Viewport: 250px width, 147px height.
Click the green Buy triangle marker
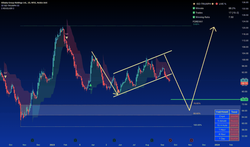pos(90,85)
